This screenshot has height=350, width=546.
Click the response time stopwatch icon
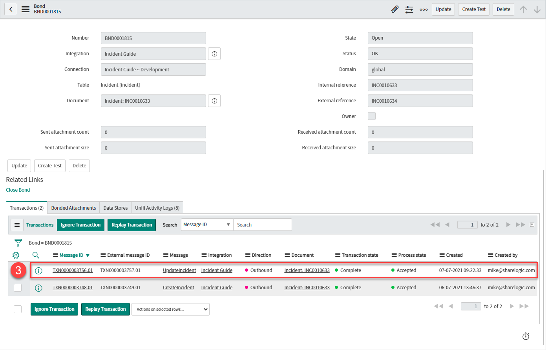click(526, 336)
